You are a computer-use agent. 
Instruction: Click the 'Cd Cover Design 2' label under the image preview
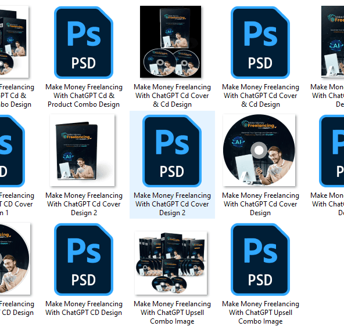[x=84, y=204]
